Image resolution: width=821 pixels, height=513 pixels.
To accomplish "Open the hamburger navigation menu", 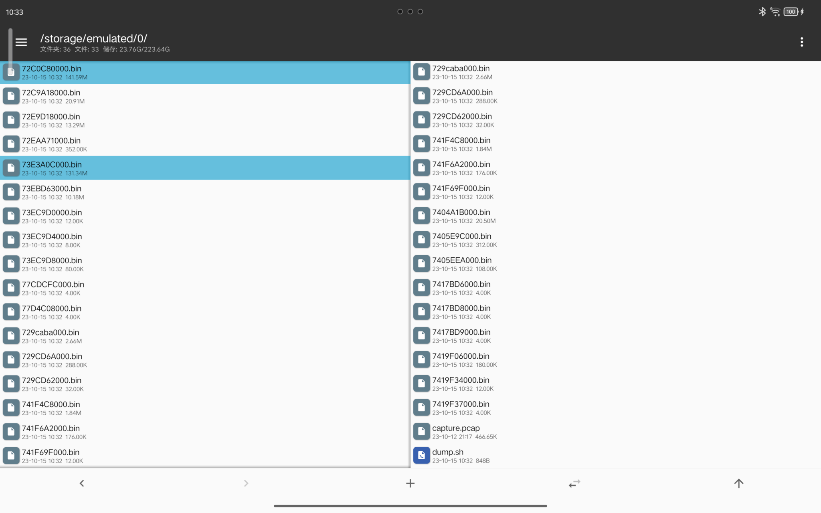I will point(21,42).
